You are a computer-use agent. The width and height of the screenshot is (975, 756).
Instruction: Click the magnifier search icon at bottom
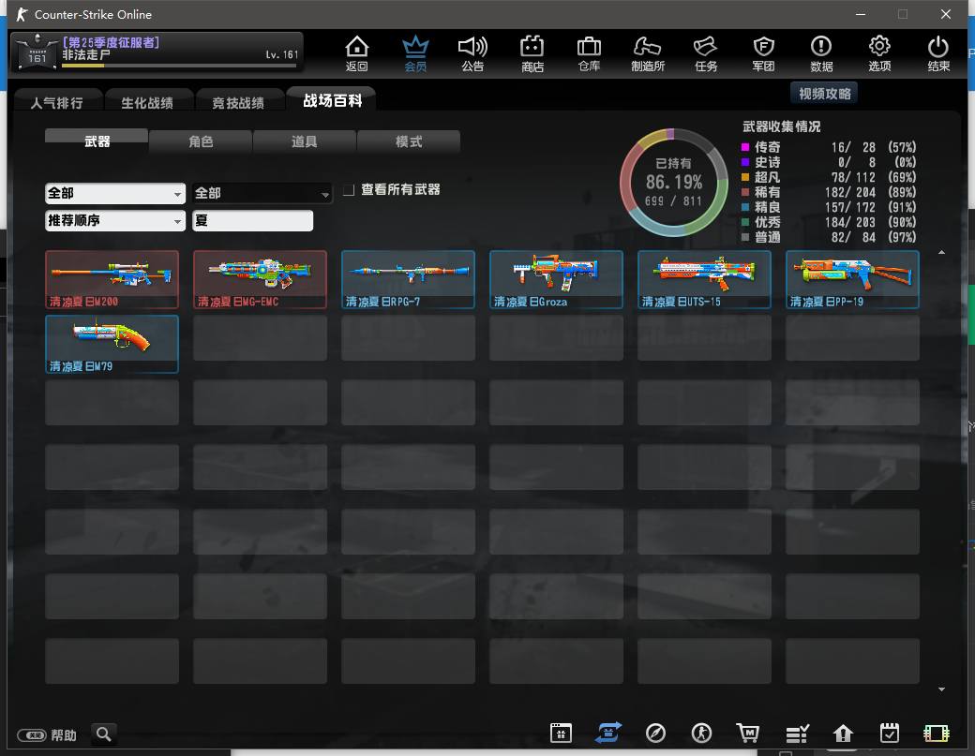click(x=104, y=734)
